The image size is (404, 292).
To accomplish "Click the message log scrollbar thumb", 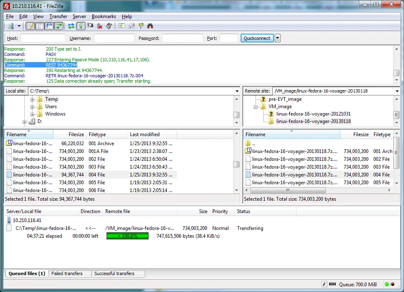I will coord(397,73).
